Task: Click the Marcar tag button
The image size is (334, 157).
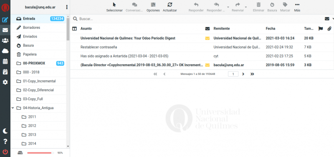Action: click(x=285, y=7)
